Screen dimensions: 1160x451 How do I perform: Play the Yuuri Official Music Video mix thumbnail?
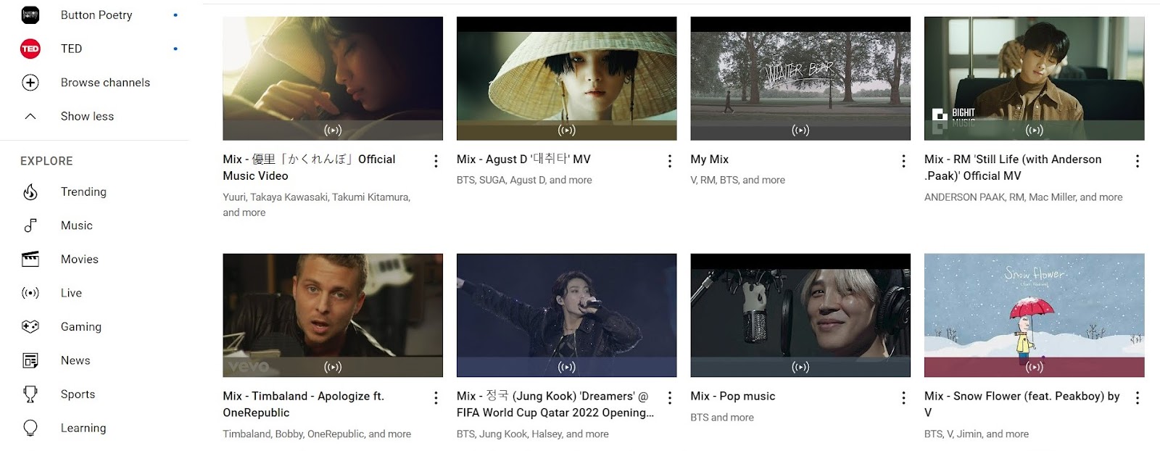333,78
